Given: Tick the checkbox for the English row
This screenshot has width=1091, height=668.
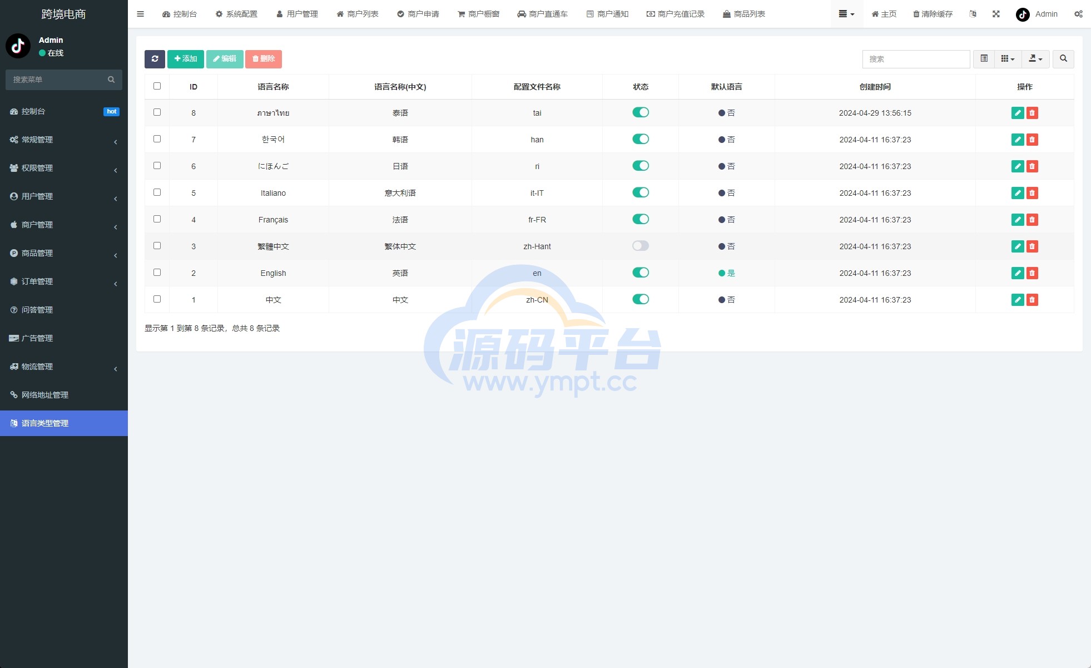Looking at the screenshot, I should tap(157, 273).
